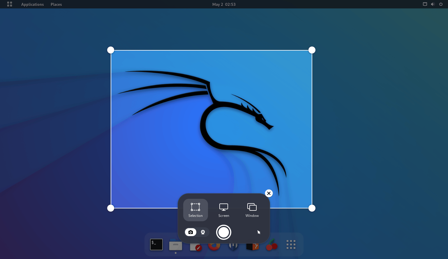Click the top-left selection corner handle

(111, 50)
